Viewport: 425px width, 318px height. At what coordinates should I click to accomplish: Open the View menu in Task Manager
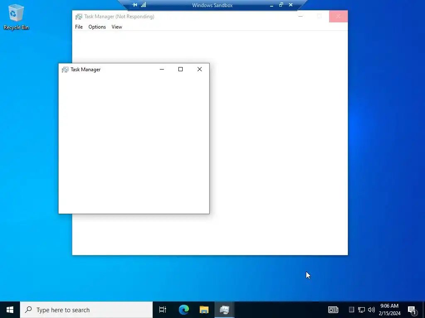tap(117, 27)
